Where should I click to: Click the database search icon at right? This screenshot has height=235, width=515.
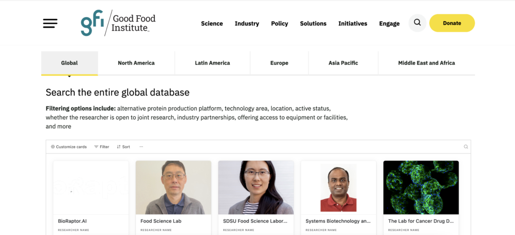466,147
